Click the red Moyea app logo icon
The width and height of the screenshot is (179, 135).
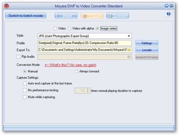pyautogui.click(x=7, y=6)
